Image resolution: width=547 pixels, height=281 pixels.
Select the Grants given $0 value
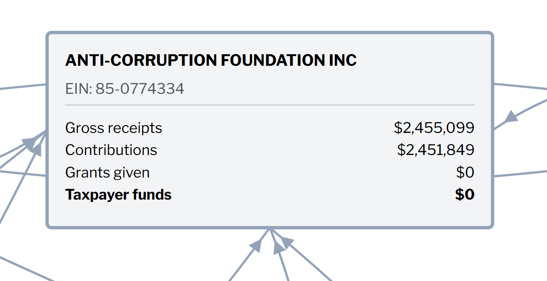[465, 172]
